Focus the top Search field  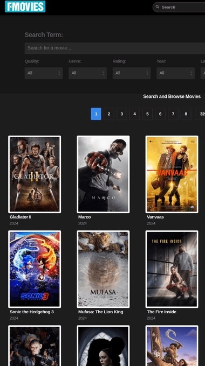click(x=179, y=7)
